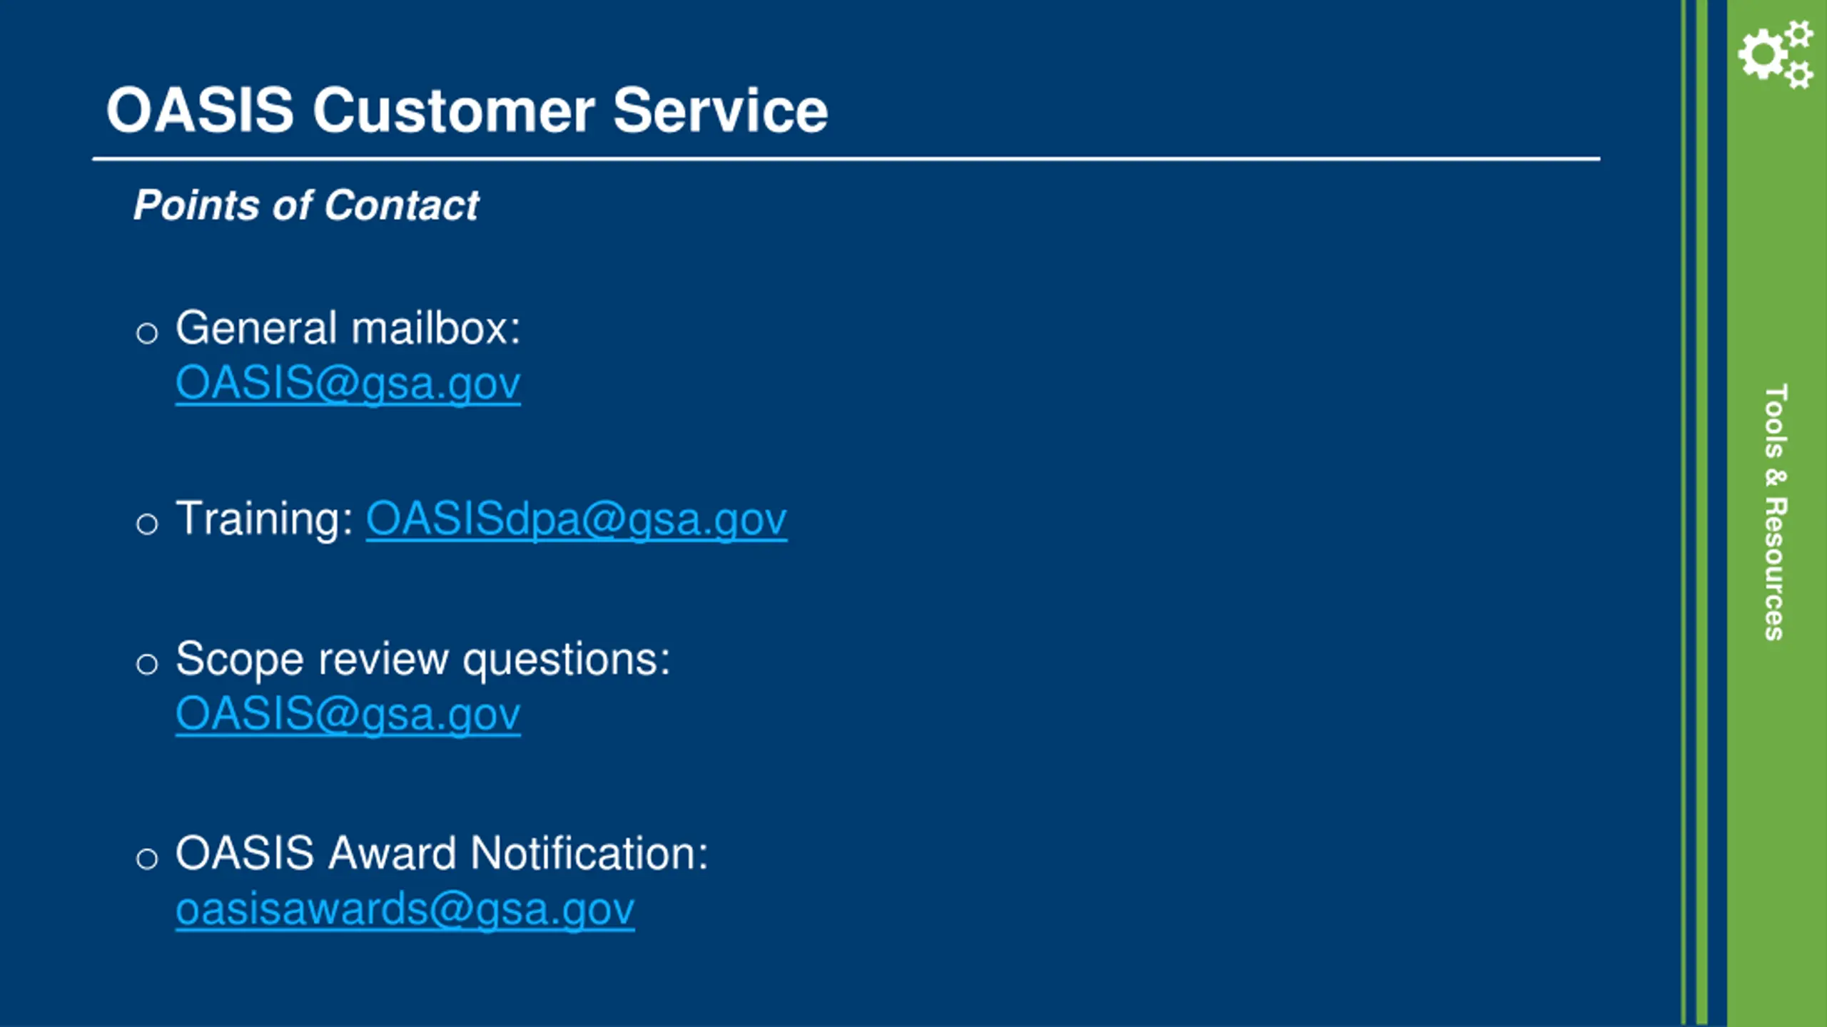Click the small lower gear icon
1827x1027 pixels.
pyautogui.click(x=1801, y=74)
